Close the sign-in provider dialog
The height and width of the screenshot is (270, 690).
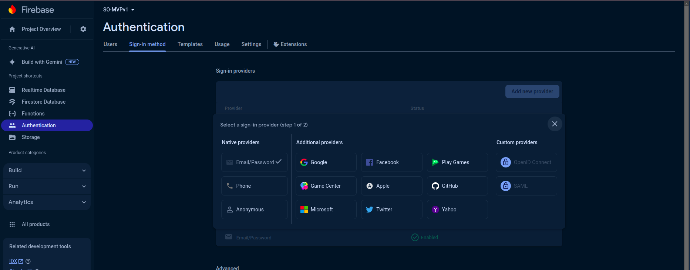(x=555, y=124)
